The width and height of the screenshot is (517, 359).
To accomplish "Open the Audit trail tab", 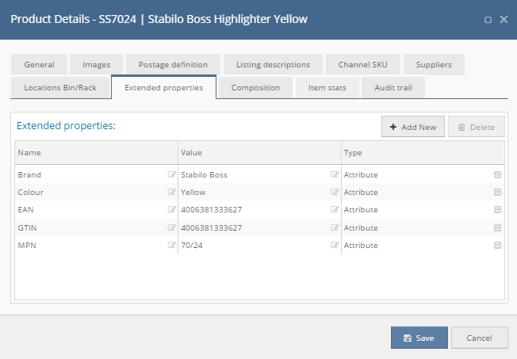I will [393, 88].
